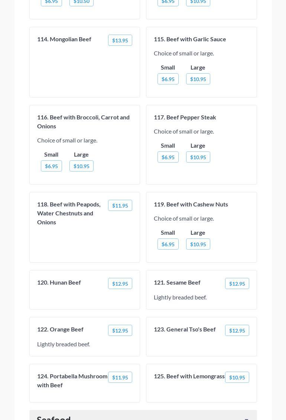
Task: Click the $13.95 price for Mongolian Beef
Action: coord(120,40)
